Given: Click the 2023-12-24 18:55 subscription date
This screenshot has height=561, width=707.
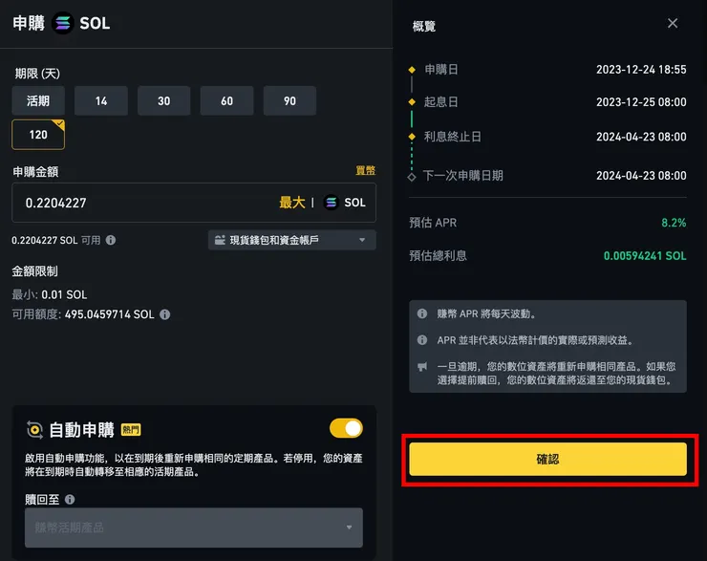Looking at the screenshot, I should pos(641,70).
